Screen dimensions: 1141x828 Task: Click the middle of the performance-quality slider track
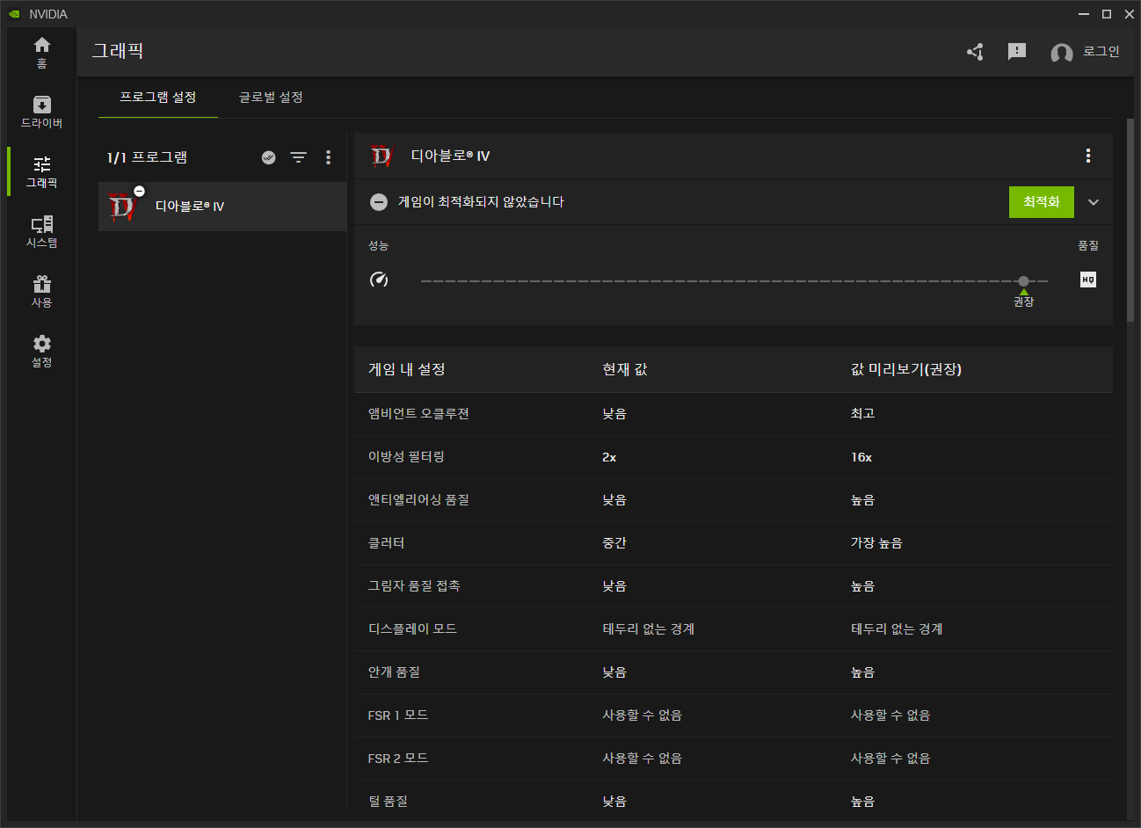734,281
